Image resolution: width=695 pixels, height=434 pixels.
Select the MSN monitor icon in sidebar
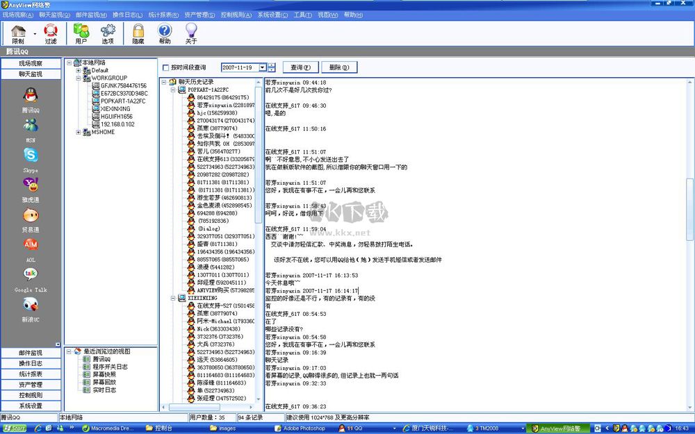point(31,128)
